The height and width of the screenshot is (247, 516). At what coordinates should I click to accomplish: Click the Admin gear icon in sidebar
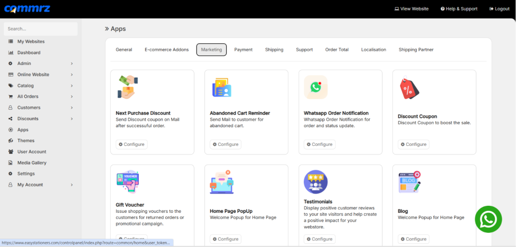click(x=11, y=63)
